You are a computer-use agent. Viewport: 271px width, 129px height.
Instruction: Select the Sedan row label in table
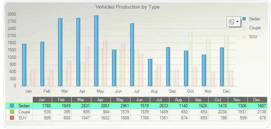(x=24, y=106)
